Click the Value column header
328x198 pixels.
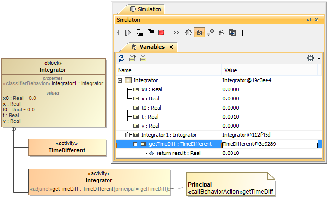[269, 70]
